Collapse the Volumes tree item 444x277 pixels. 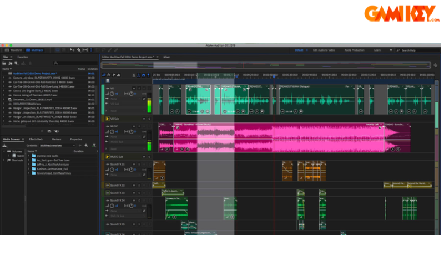(x=4, y=151)
